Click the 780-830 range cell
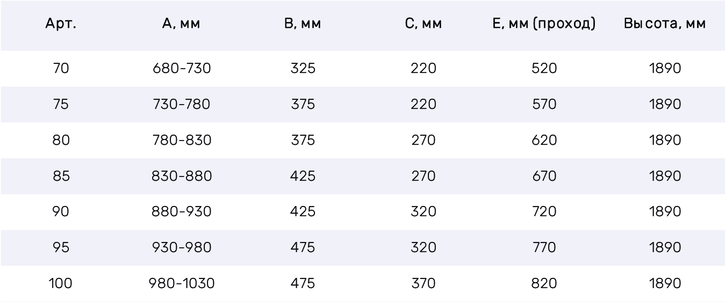This screenshot has width=725, height=302. [182, 141]
